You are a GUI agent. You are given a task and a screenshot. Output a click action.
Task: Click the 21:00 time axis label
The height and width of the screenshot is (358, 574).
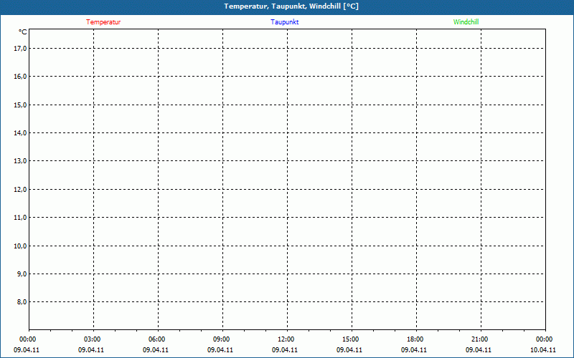(479, 339)
